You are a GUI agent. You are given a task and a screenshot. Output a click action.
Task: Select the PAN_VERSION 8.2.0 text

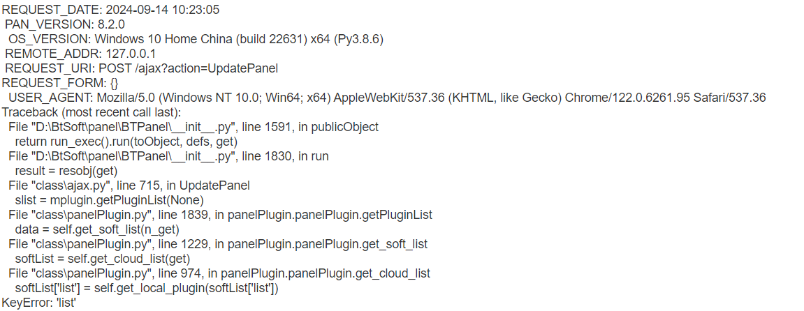tap(65, 24)
